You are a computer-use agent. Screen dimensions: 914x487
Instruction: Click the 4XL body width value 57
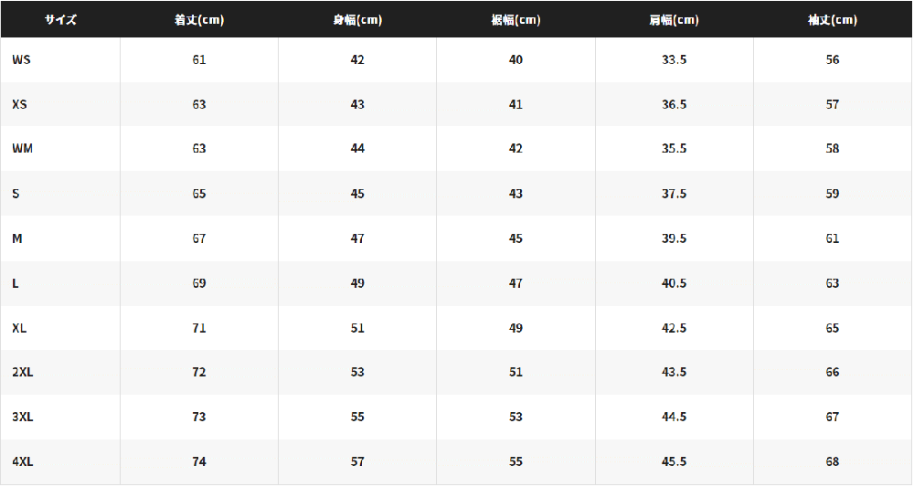(x=357, y=462)
